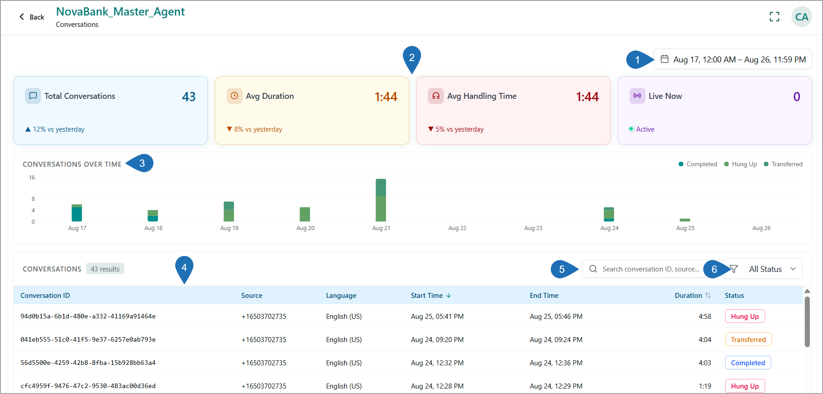Viewport: 823px width, 394px height.
Task: Expand the All Status filter dropdown
Action: click(x=763, y=269)
